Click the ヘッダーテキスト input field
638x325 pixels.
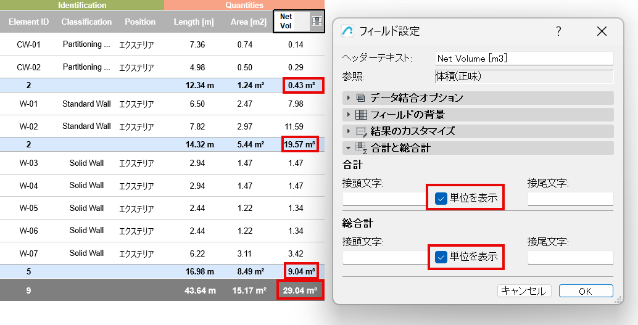524,59
